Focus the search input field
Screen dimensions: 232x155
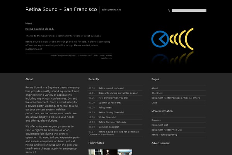(189, 10)
